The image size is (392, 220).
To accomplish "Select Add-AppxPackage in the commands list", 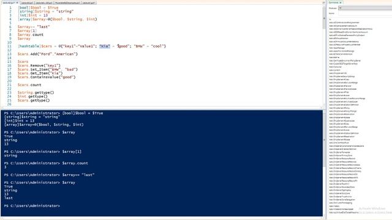I will click(x=337, y=48).
